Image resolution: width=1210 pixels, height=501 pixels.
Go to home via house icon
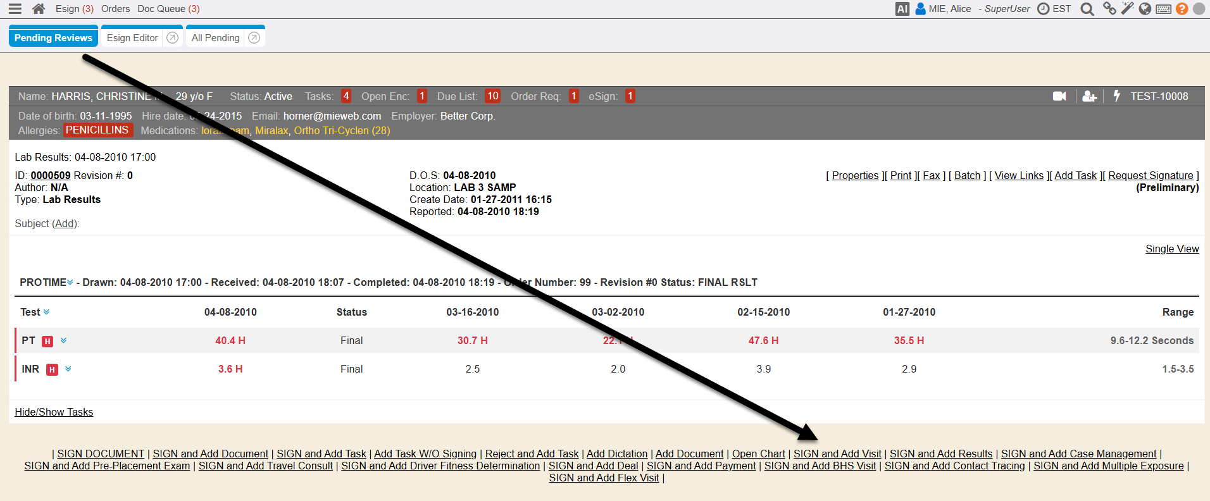[x=39, y=9]
